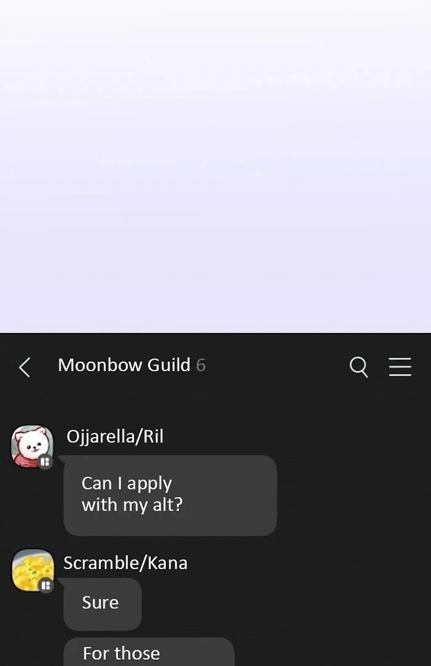The width and height of the screenshot is (431, 666).
Task: Tap Scramble/Kana's scrambled egg avatar
Action: 33,570
